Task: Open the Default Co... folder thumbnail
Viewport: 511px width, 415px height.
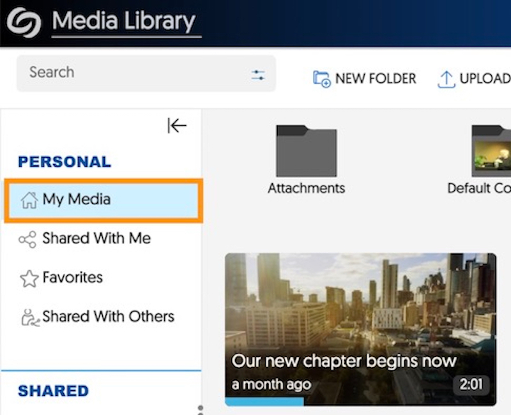Action: (491, 151)
